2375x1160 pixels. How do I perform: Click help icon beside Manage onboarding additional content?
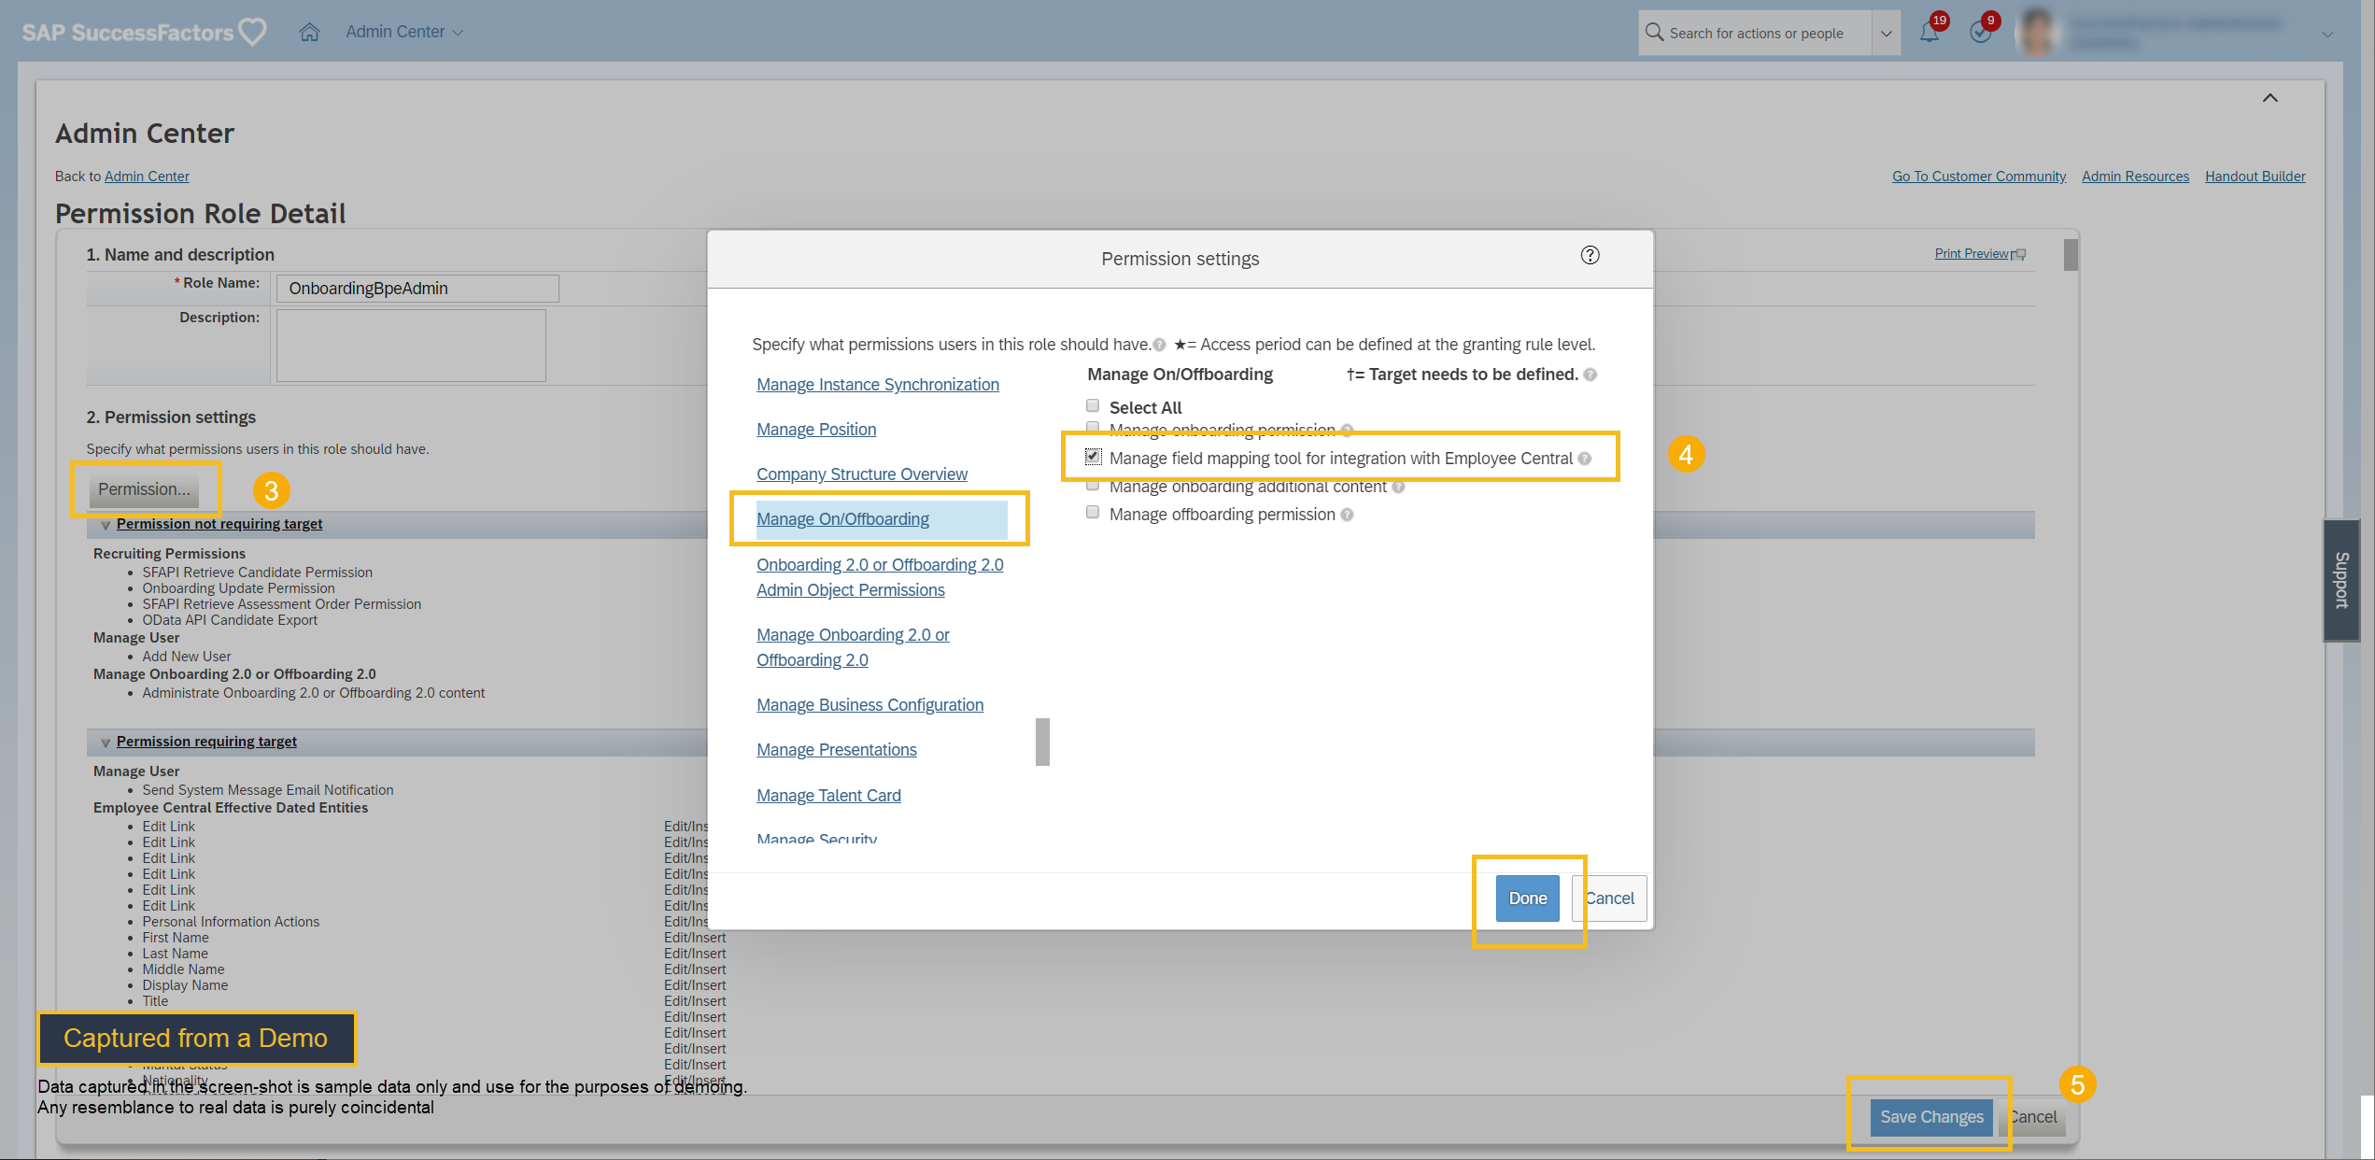1398,487
